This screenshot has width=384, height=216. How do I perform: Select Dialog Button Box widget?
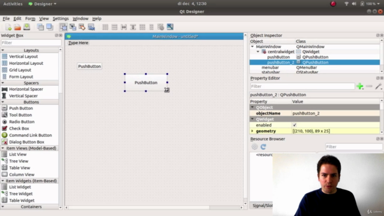26,142
